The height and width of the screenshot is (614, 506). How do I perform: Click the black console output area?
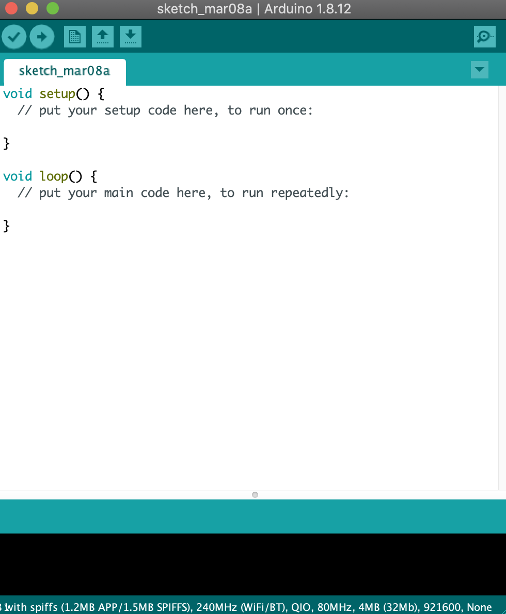253,564
